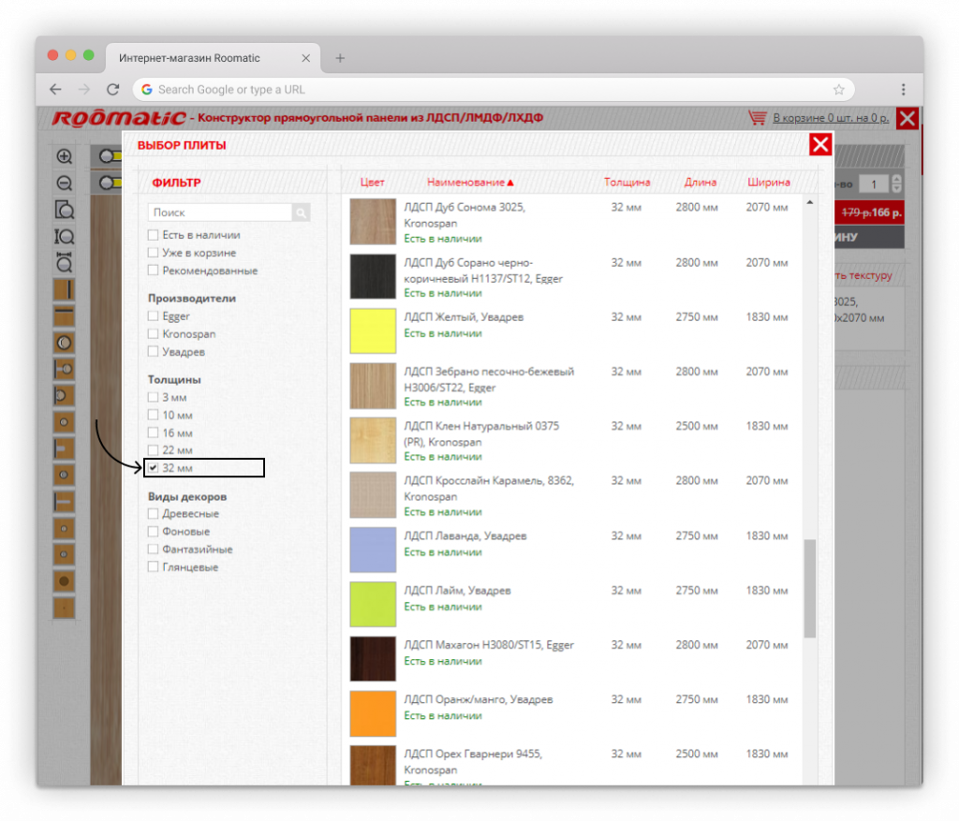Click the shopping cart icon
959x821 pixels.
click(757, 118)
